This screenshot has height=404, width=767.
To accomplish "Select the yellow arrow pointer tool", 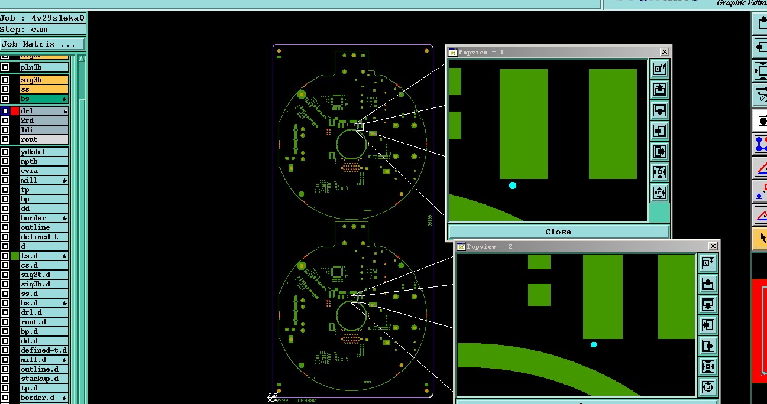I will [760, 239].
